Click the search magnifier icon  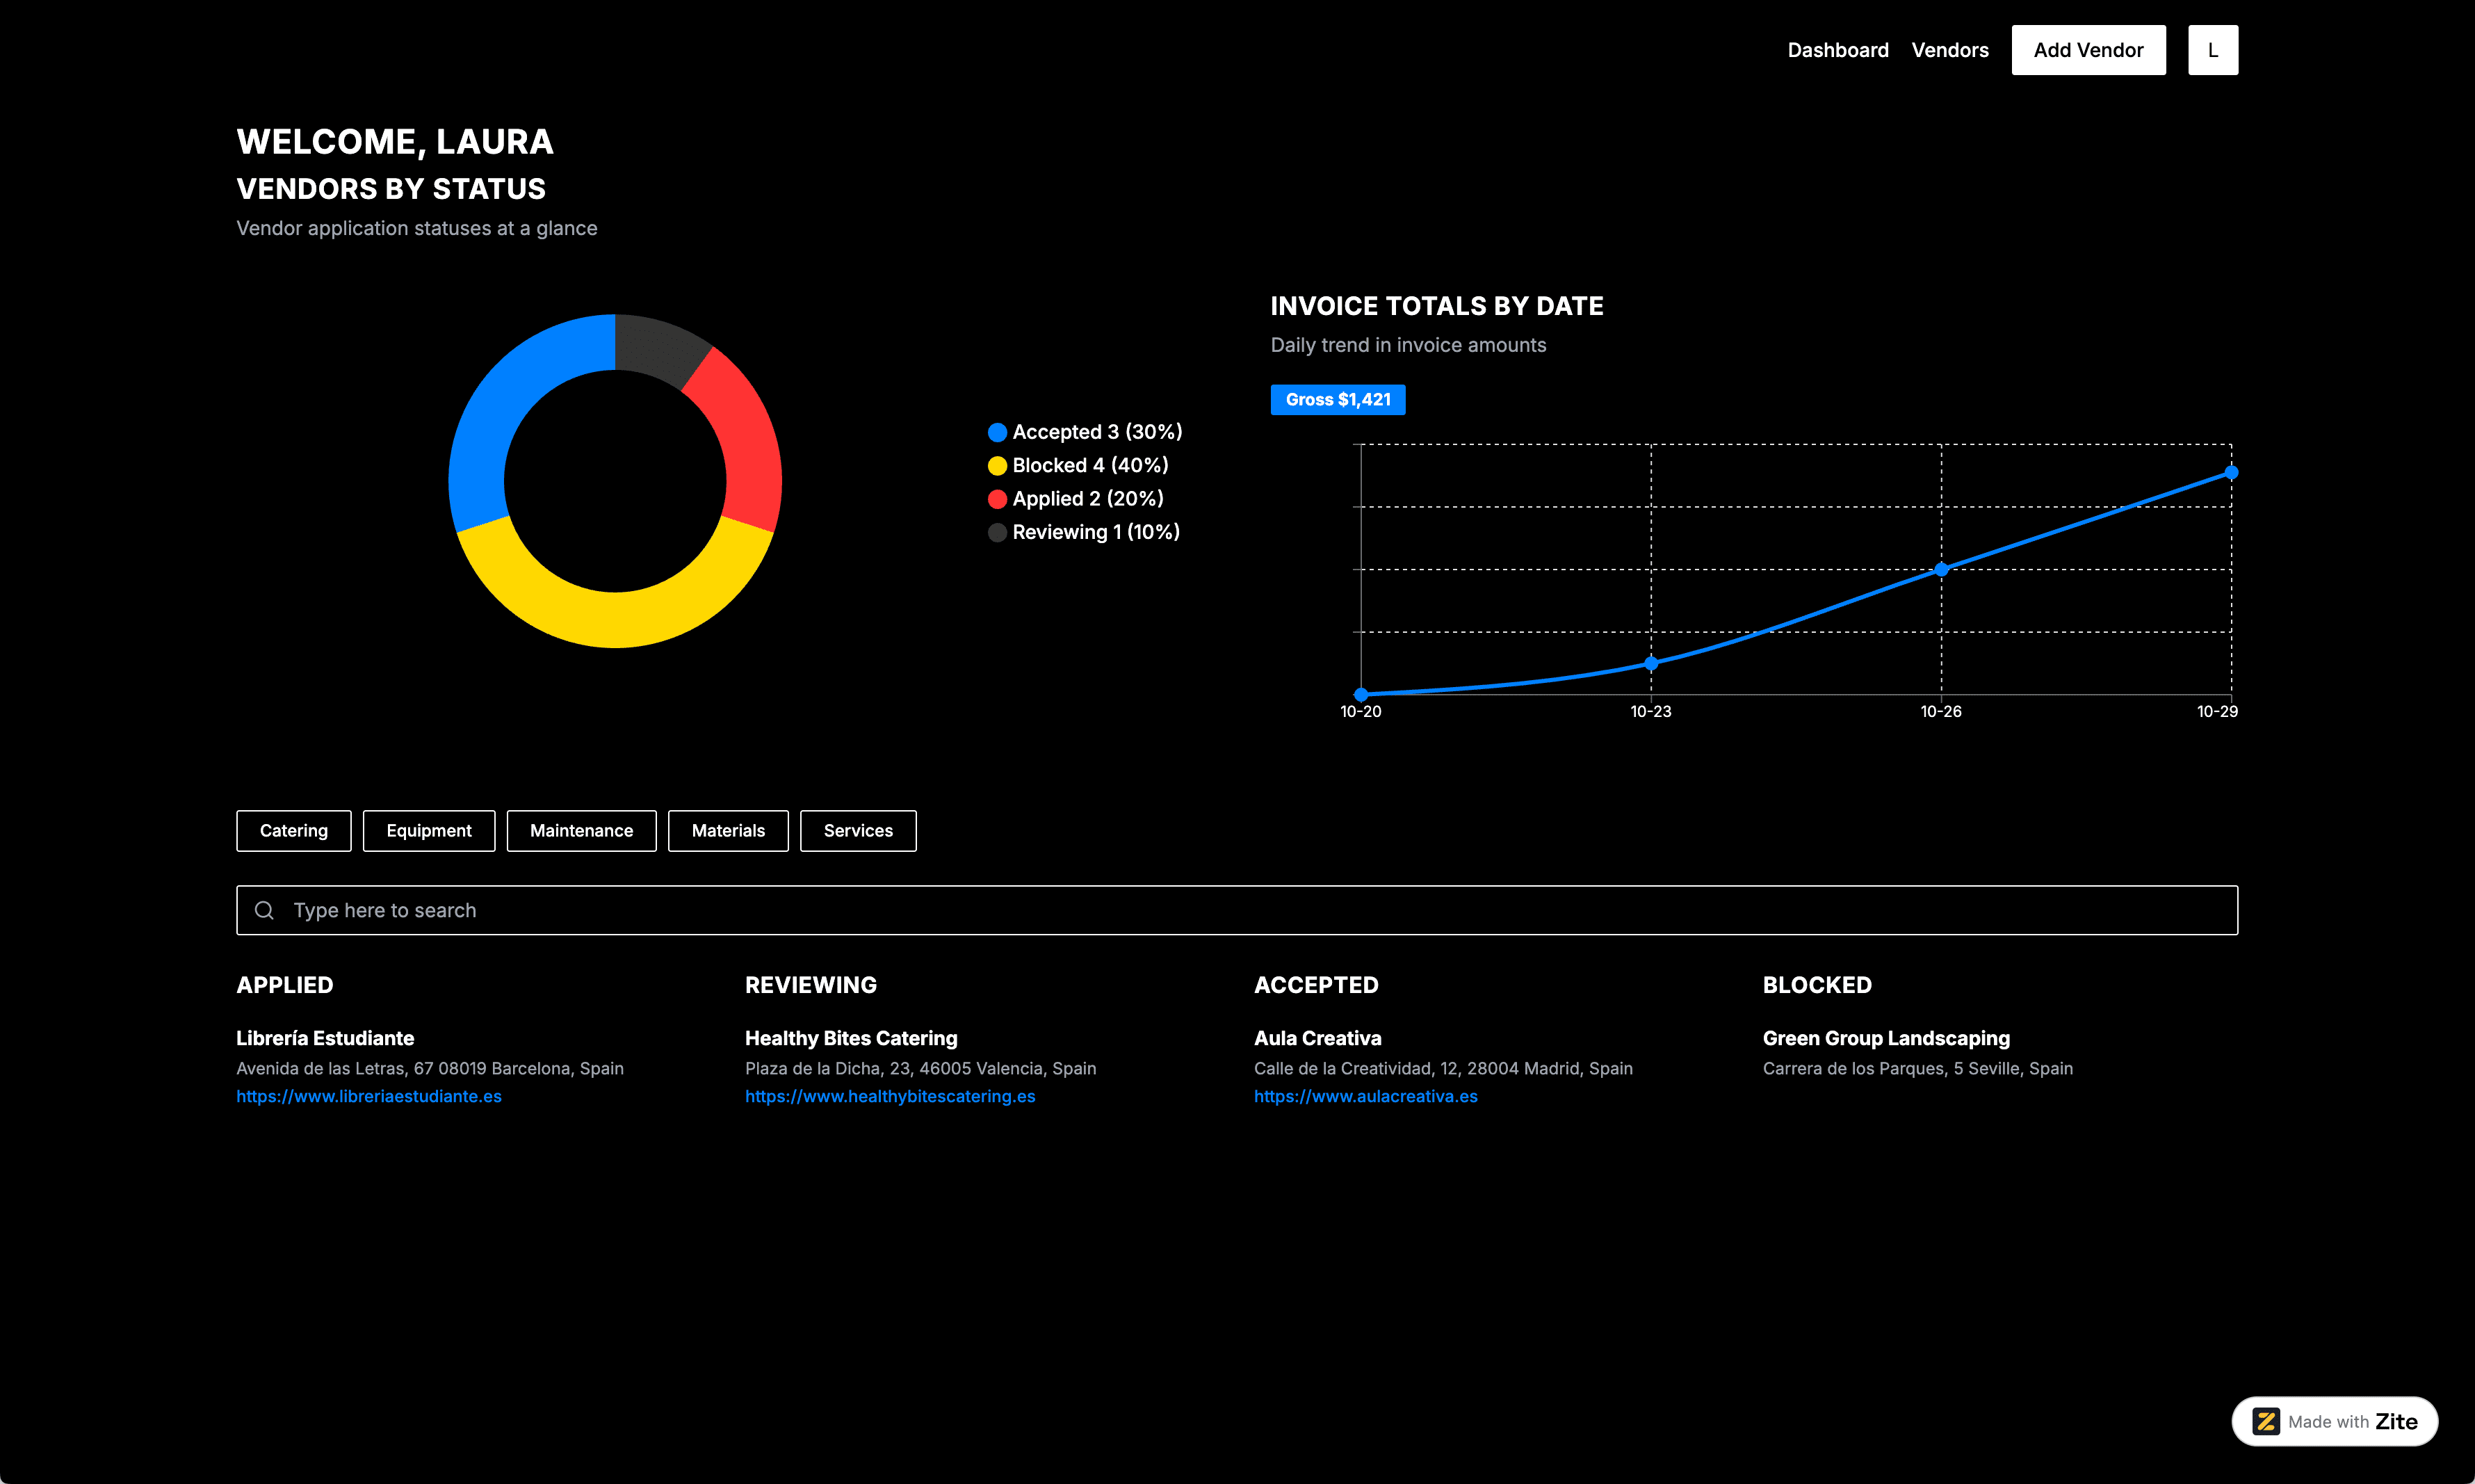pos(264,910)
